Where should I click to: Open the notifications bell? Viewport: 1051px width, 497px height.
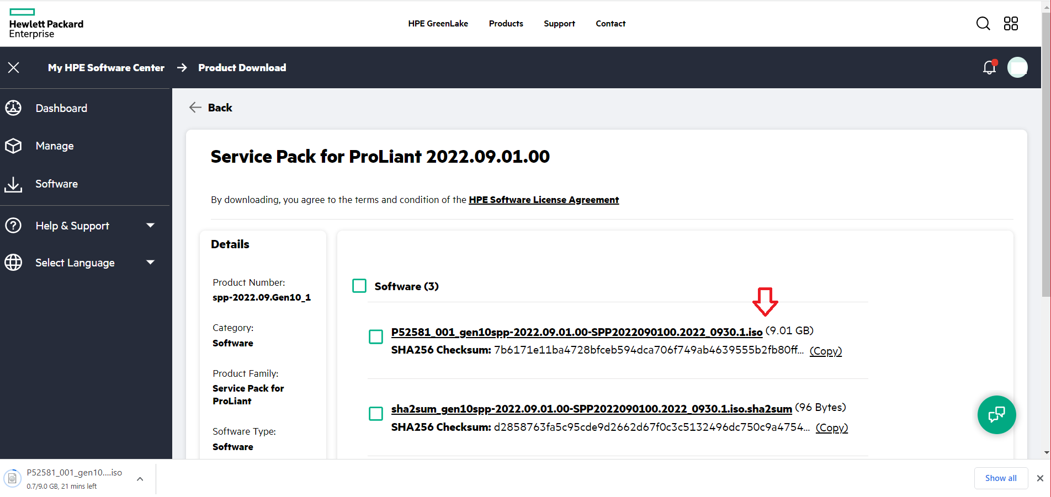pyautogui.click(x=990, y=67)
